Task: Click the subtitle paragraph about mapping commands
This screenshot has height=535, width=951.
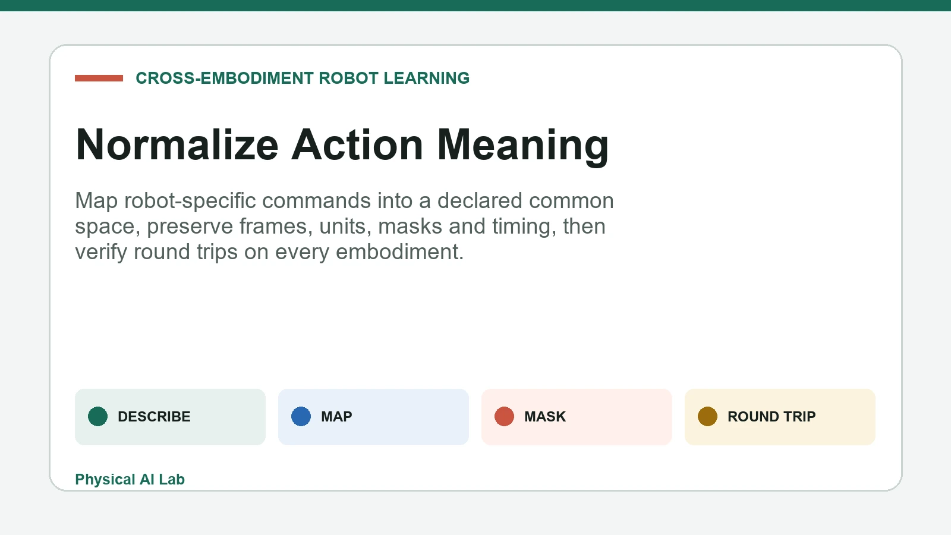Action: pos(344,226)
